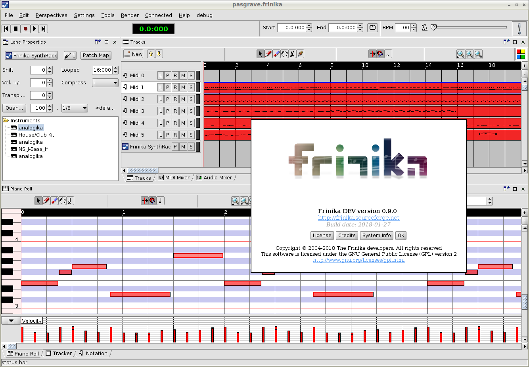This screenshot has width=529, height=367.
Task: Click the Patch Map button
Action: click(x=96, y=55)
